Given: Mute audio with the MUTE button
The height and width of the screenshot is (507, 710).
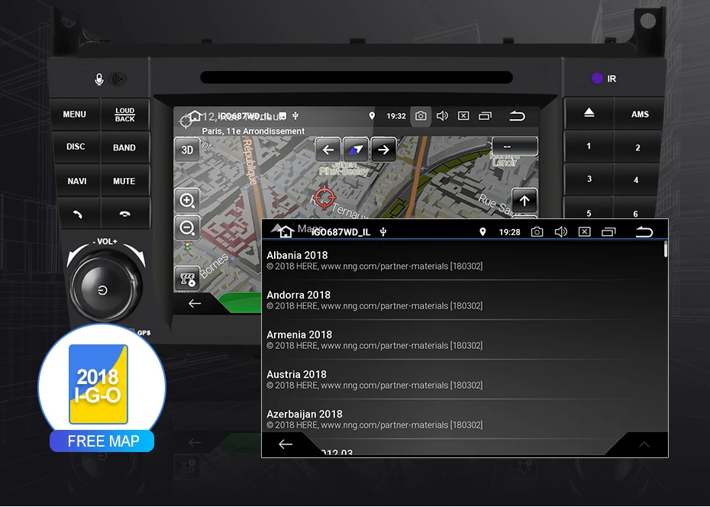Looking at the screenshot, I should click(124, 181).
